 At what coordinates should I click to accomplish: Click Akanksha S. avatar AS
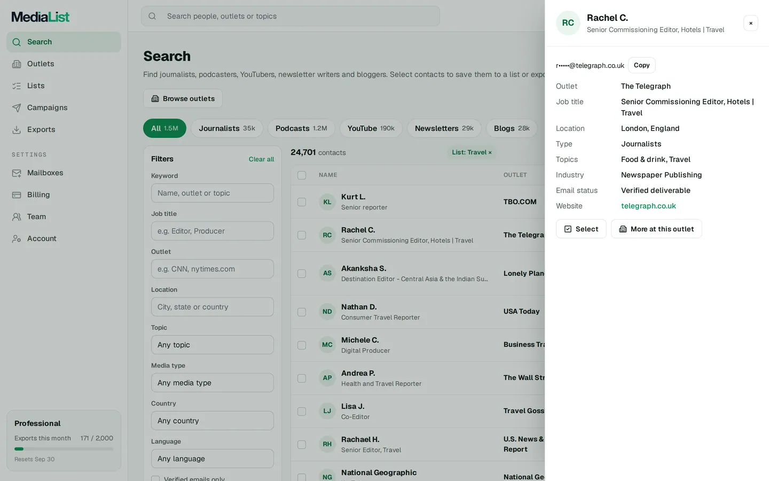(x=327, y=273)
